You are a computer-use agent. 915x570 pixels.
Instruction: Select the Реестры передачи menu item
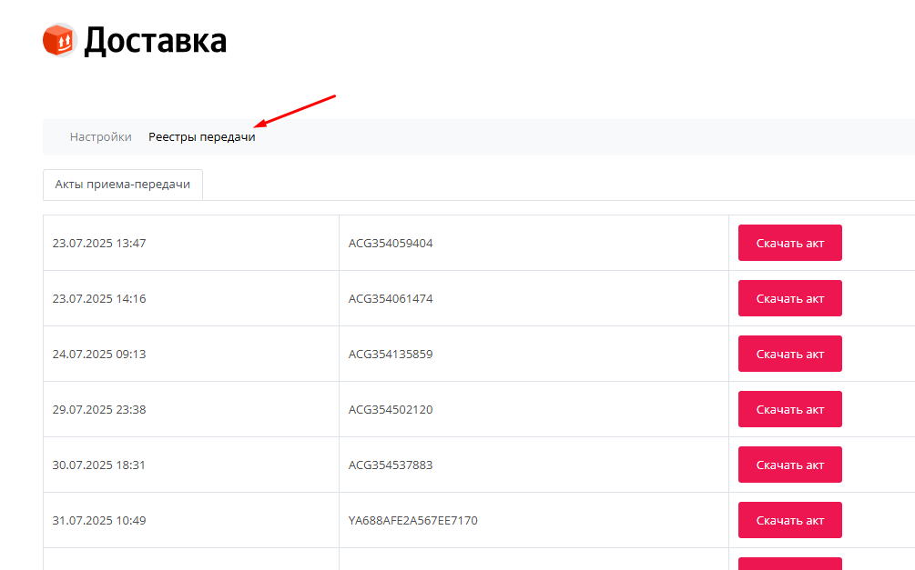(202, 137)
